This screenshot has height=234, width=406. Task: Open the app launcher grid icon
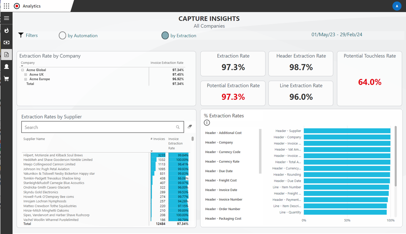pyautogui.click(x=6, y=6)
